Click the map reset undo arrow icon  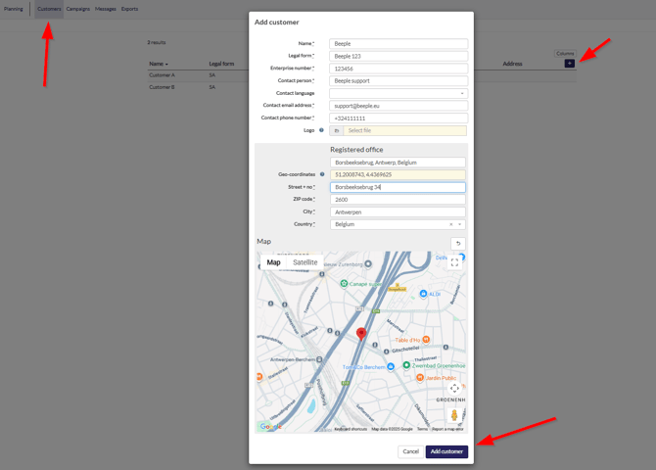pyautogui.click(x=457, y=244)
